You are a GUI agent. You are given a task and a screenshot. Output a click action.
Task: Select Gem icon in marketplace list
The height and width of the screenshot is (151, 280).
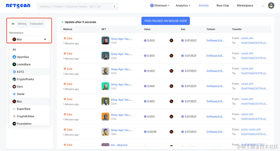tap(14, 87)
